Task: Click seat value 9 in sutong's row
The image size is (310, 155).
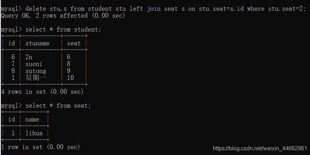Action: 69,71
